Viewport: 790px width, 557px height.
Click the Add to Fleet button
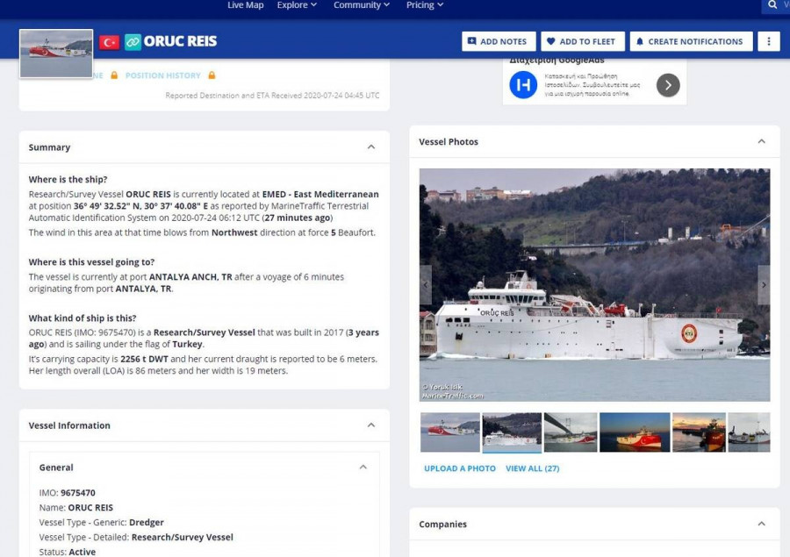coord(582,41)
